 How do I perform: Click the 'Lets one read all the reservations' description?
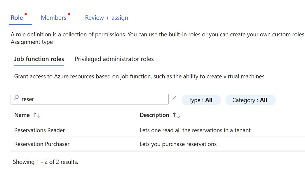pyautogui.click(x=195, y=130)
